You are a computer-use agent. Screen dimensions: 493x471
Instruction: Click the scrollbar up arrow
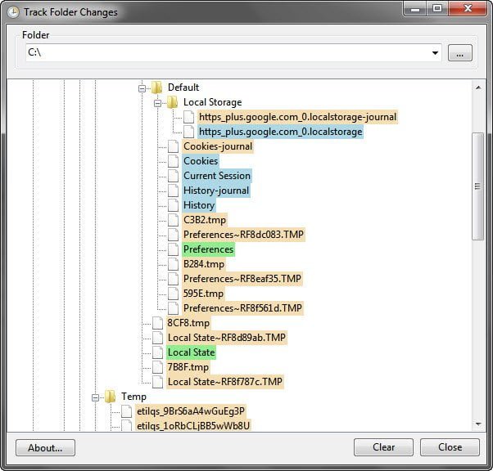pyautogui.click(x=478, y=87)
